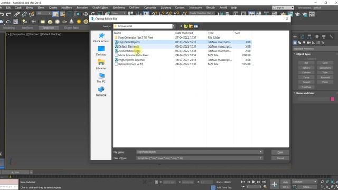The image size is (338, 190).
Task: Select the Bind to Space Warp tool
Action: point(32,14)
